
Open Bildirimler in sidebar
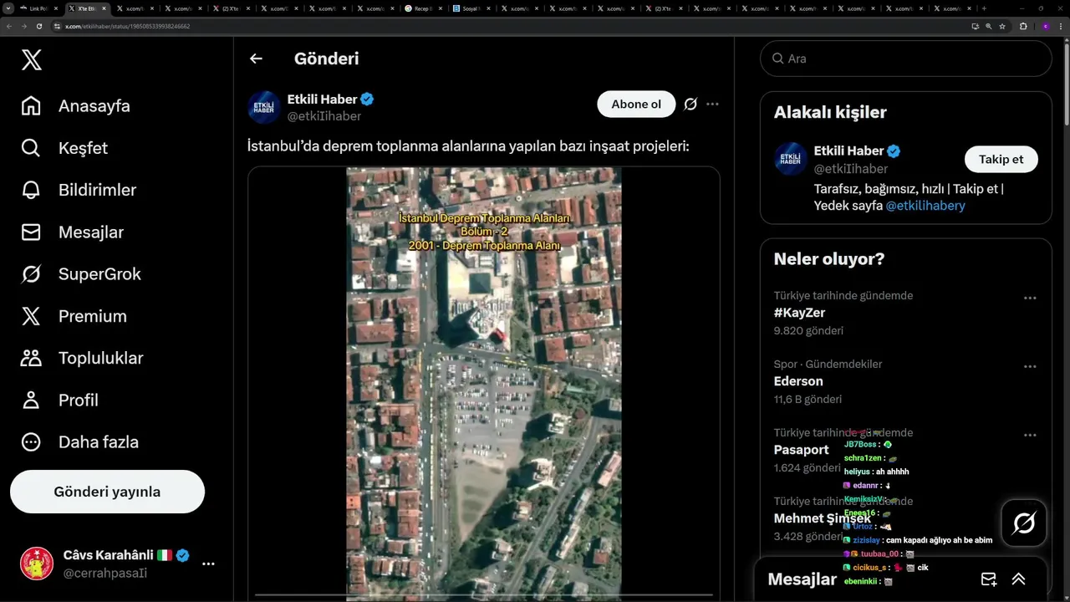pos(97,190)
